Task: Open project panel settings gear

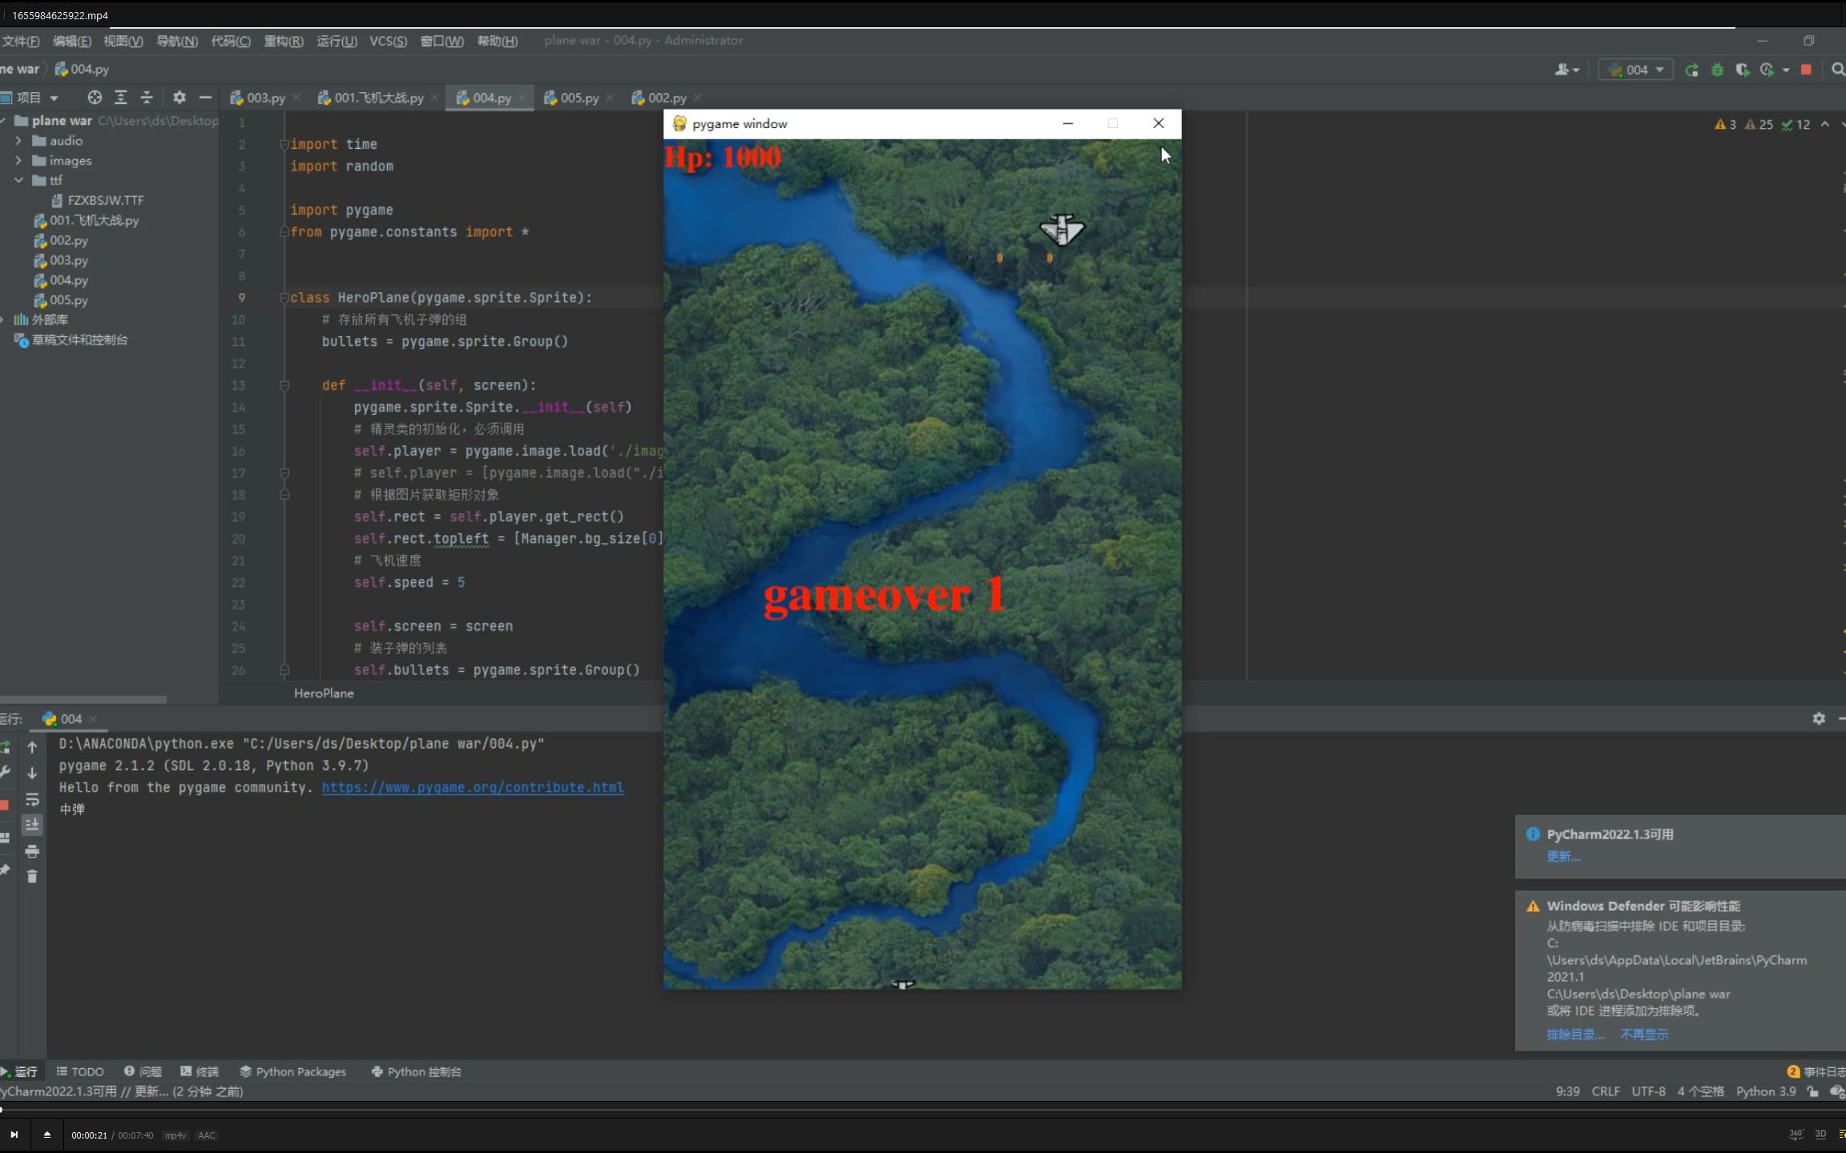Action: pyautogui.click(x=179, y=98)
